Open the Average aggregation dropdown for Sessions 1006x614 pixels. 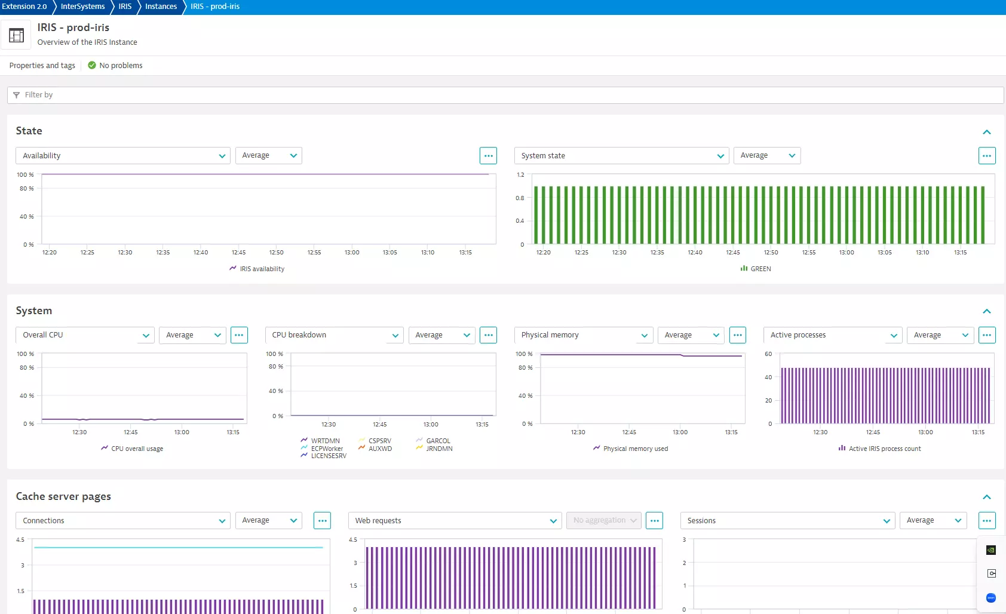tap(933, 520)
